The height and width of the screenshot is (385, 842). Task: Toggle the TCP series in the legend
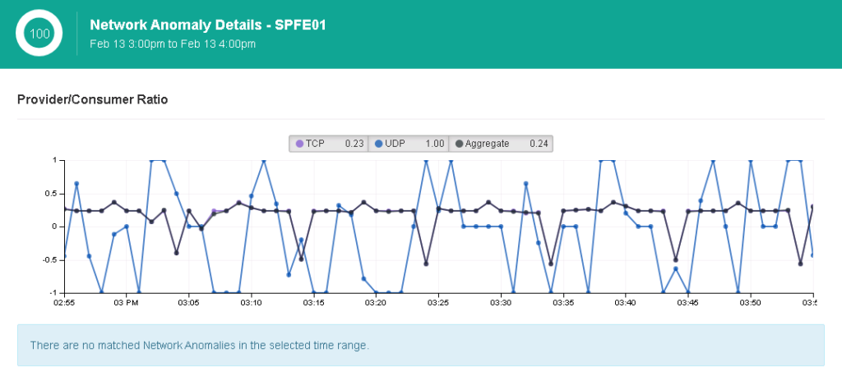click(x=328, y=144)
